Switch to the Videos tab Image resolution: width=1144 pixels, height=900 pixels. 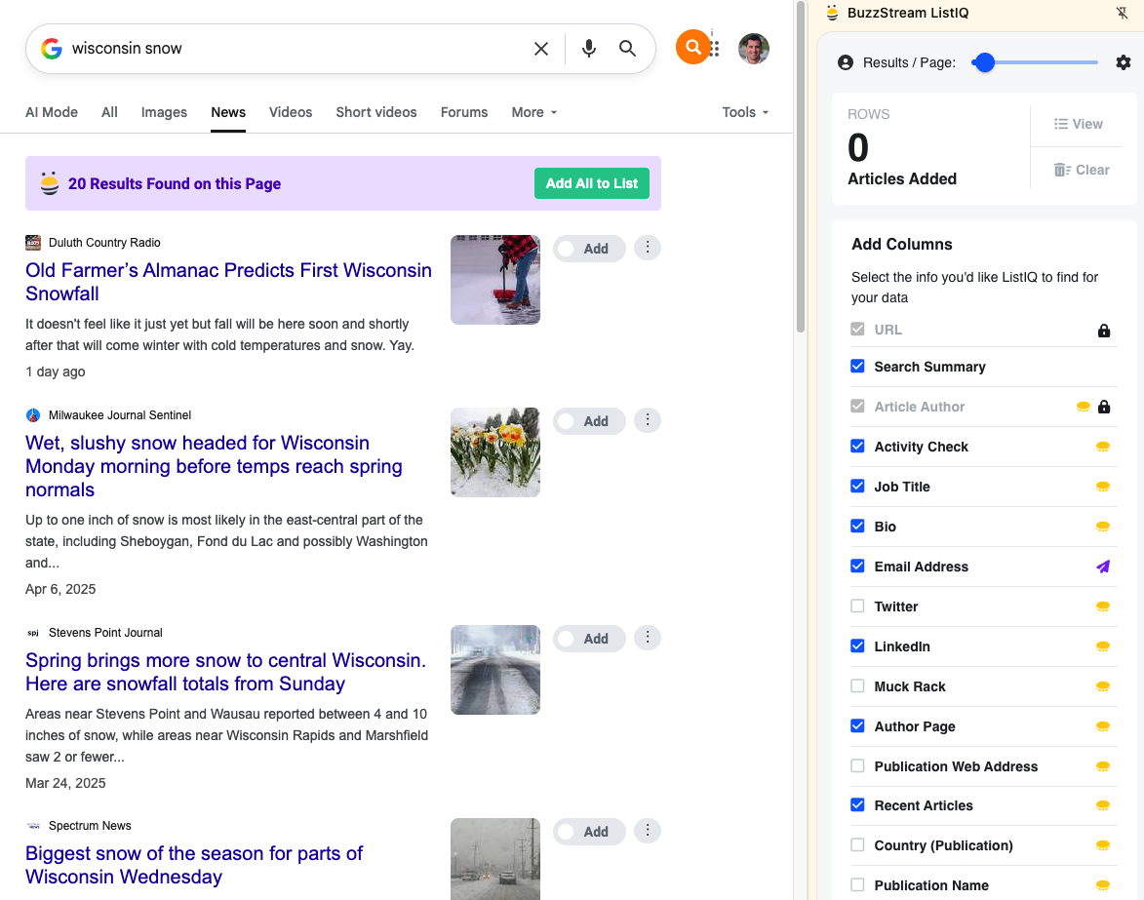[291, 112]
